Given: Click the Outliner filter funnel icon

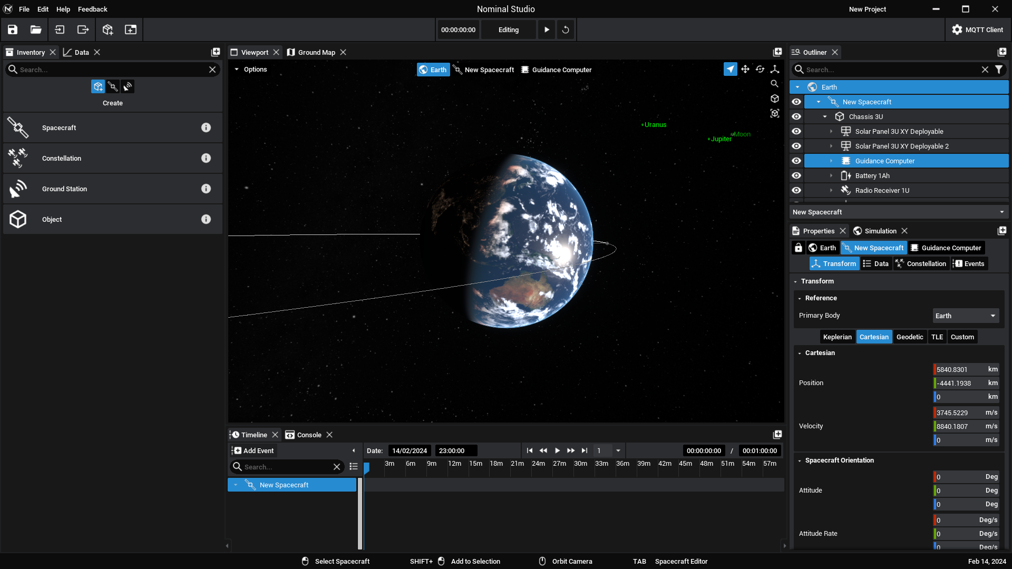Looking at the screenshot, I should [999, 70].
